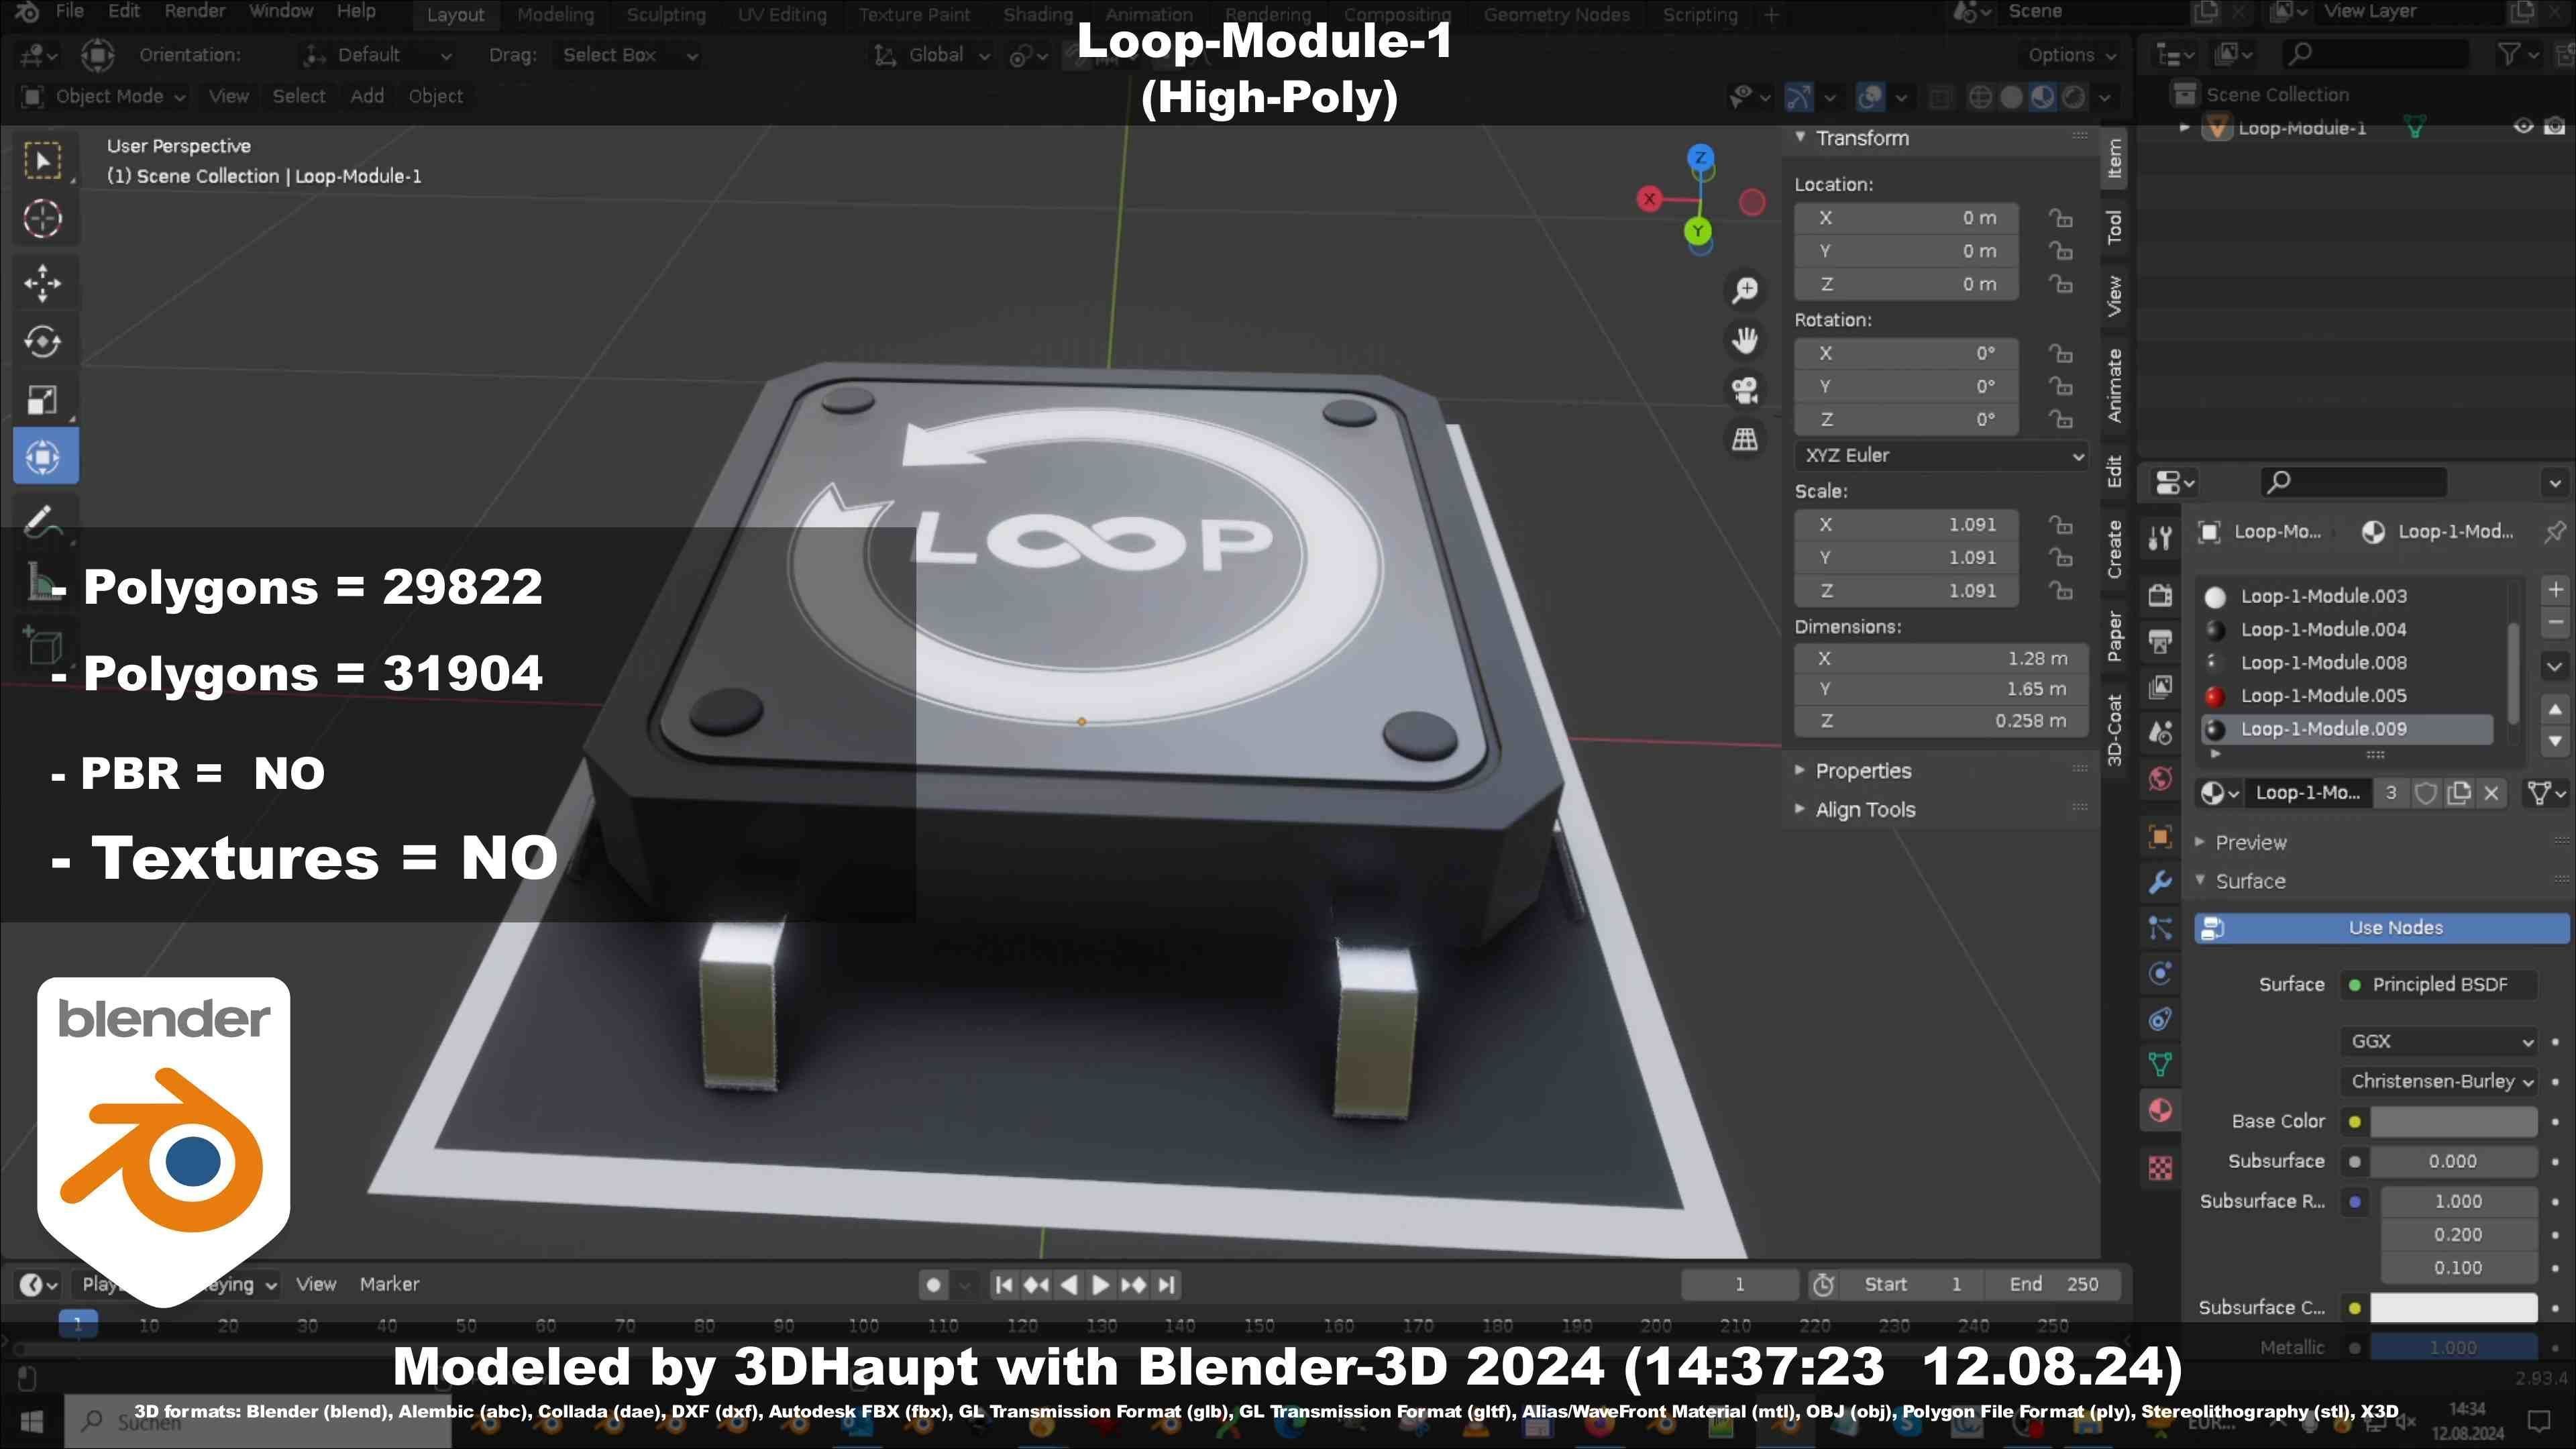Switch to the Shading workspace tab
The height and width of the screenshot is (1449, 2576).
click(x=1038, y=15)
